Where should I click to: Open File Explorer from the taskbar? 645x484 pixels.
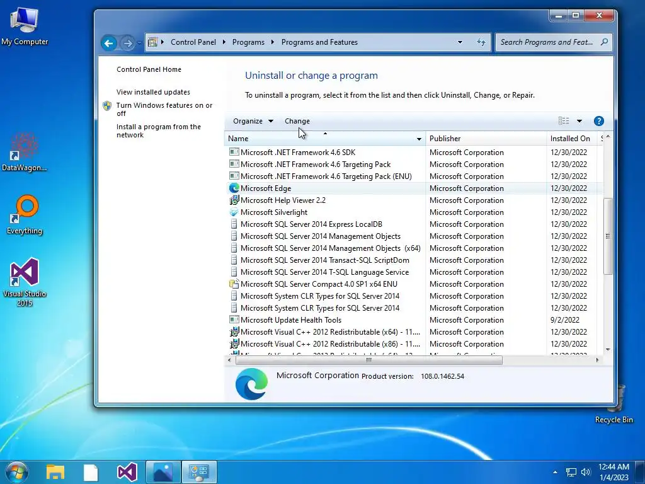pos(55,472)
